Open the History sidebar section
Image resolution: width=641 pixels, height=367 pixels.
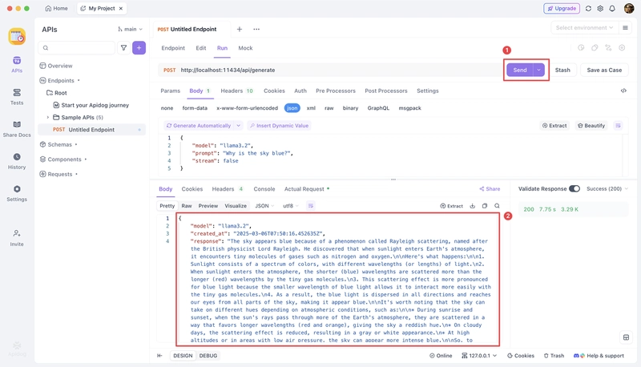click(x=17, y=161)
